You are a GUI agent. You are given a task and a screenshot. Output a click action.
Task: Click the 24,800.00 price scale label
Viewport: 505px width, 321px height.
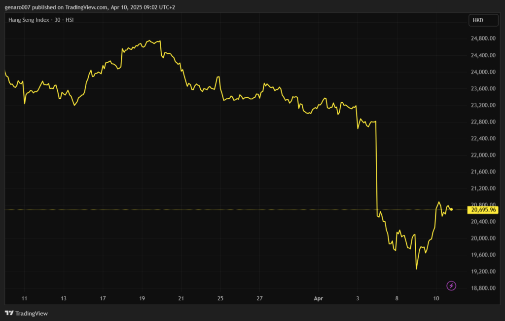coord(483,39)
